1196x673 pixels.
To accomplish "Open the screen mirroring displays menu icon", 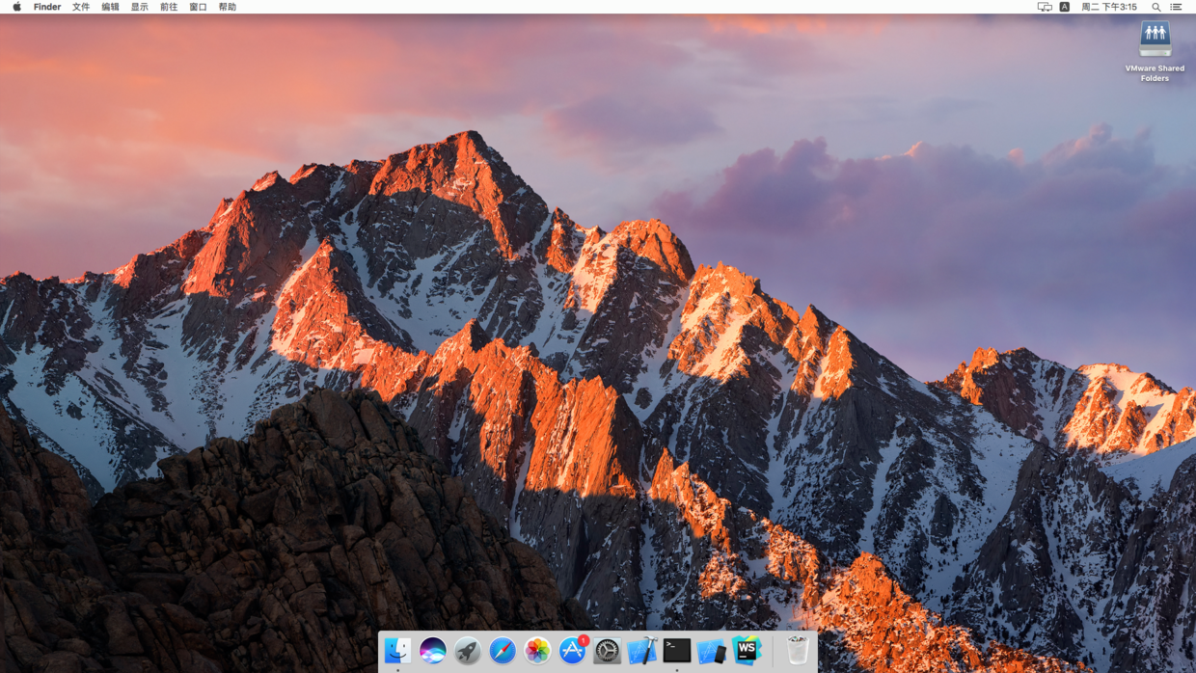I will click(x=1045, y=7).
